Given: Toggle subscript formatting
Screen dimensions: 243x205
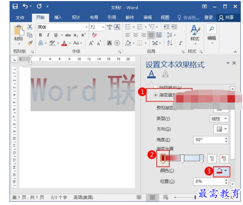Looking at the screenshot, I should coord(76,36).
